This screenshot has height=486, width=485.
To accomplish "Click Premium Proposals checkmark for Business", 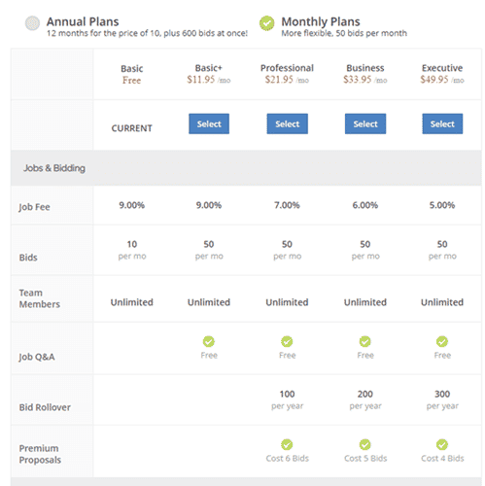I will pyautogui.click(x=365, y=444).
